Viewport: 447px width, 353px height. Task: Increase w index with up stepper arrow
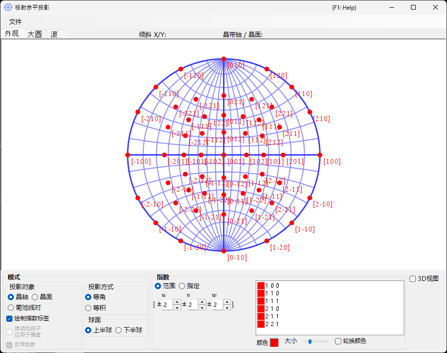(227, 302)
